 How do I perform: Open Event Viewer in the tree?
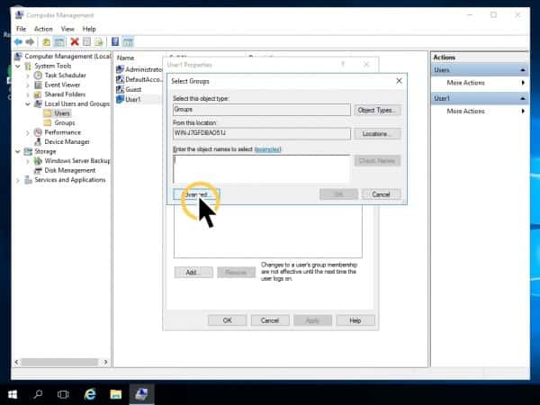click(x=62, y=85)
